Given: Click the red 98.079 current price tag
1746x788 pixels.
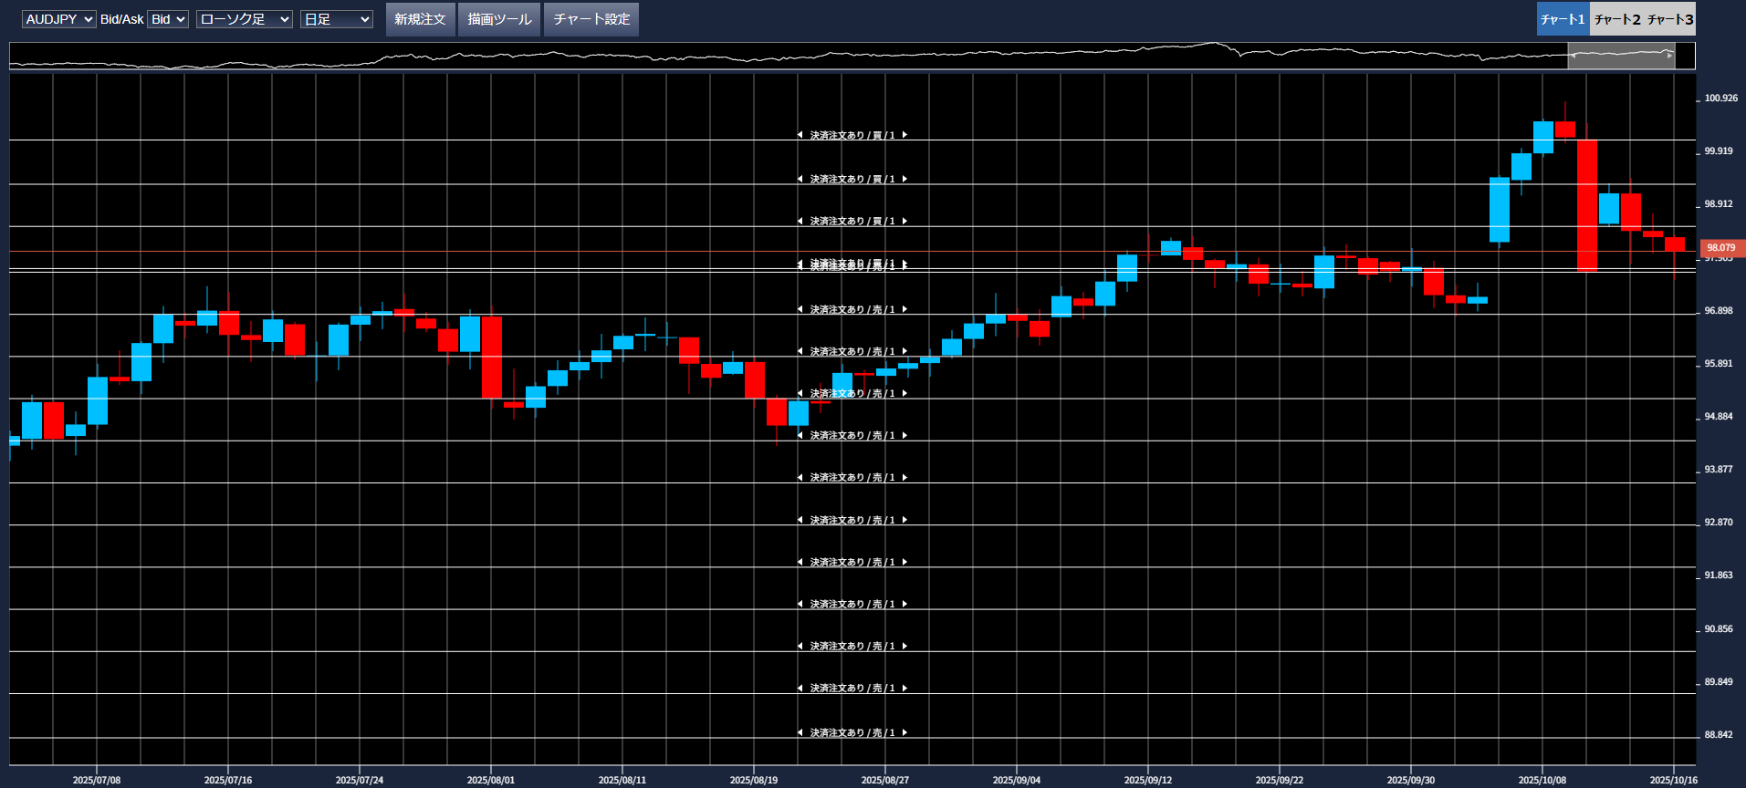Looking at the screenshot, I should pyautogui.click(x=1721, y=248).
